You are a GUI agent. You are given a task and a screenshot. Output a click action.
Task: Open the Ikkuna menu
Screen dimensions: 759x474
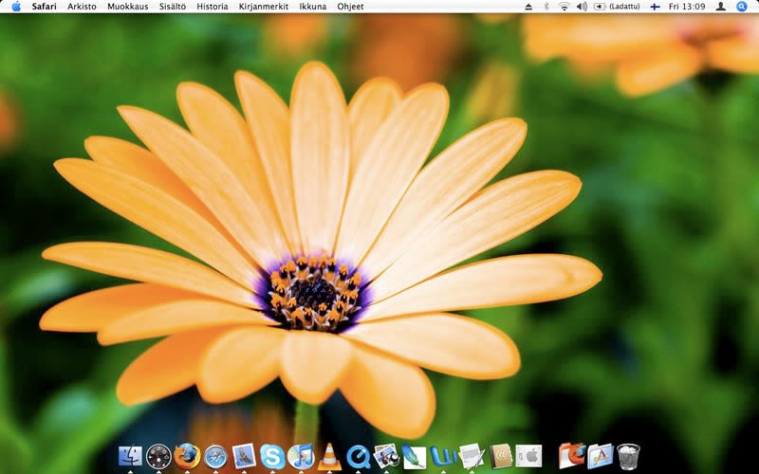click(x=313, y=7)
